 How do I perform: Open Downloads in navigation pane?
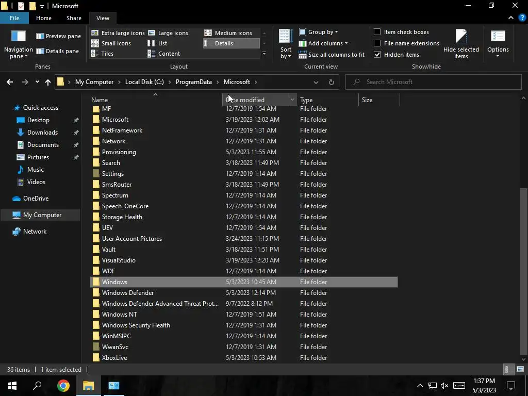[x=42, y=133]
